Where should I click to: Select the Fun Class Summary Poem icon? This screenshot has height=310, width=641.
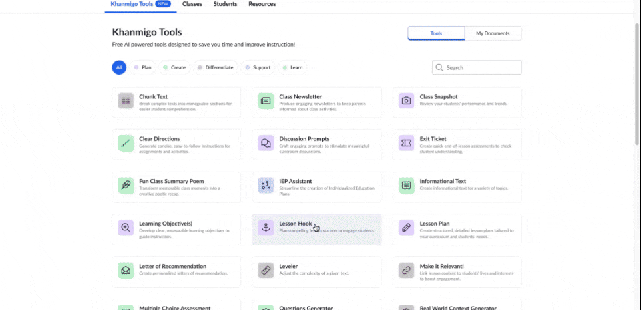(126, 185)
